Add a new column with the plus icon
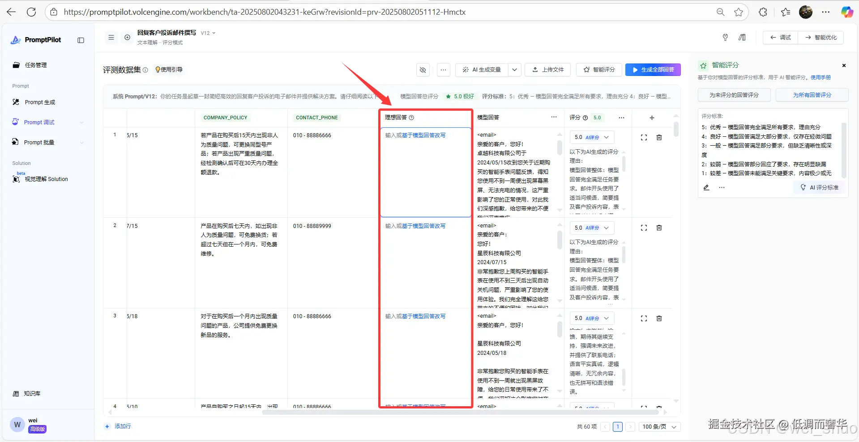The height and width of the screenshot is (442, 859). [652, 118]
